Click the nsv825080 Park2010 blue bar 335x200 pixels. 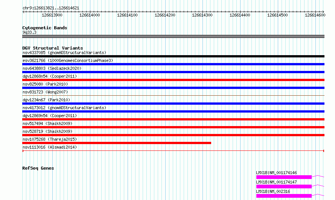click(x=173, y=88)
